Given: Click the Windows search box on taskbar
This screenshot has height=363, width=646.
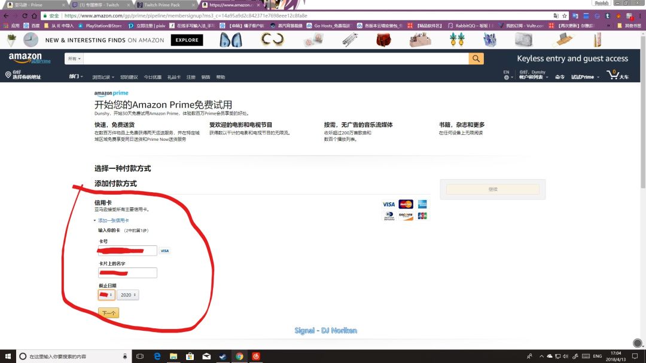Looking at the screenshot, I should pos(74,356).
